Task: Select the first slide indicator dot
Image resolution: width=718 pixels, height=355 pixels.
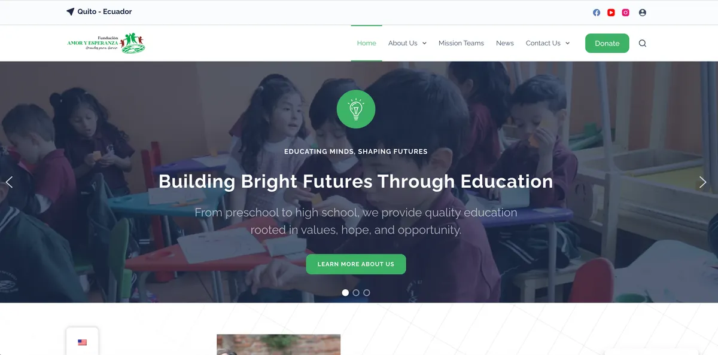Action: 345,293
